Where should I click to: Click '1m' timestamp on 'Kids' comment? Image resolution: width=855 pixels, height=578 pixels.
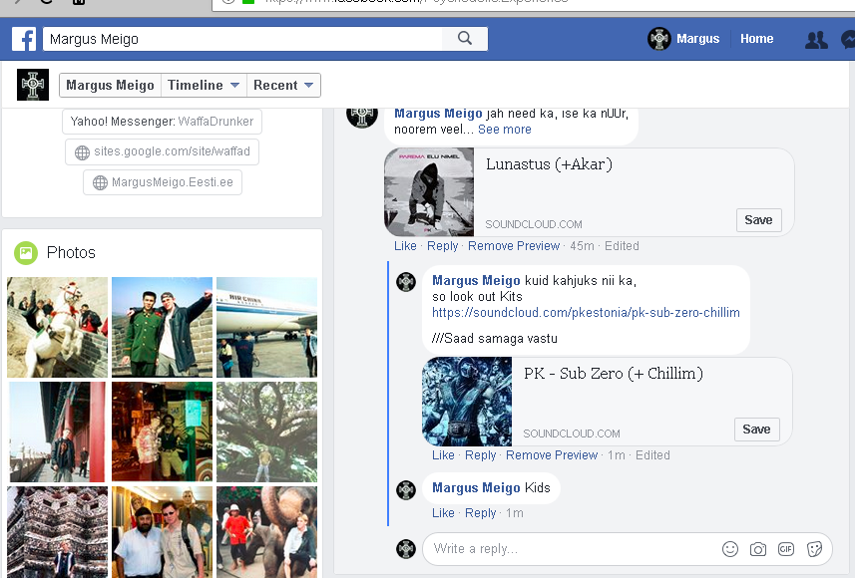click(514, 513)
